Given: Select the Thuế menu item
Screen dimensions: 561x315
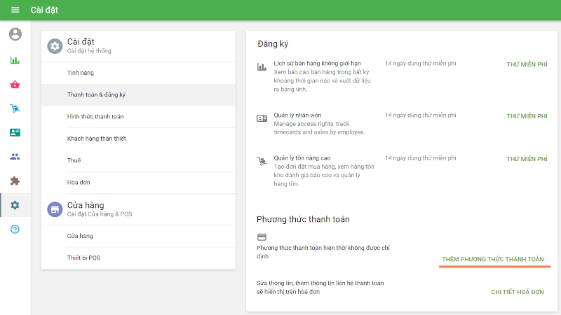Looking at the screenshot, I should [74, 161].
